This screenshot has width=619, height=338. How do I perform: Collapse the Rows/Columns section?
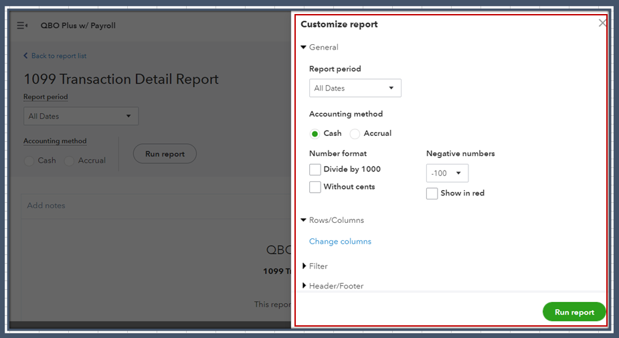tap(333, 220)
